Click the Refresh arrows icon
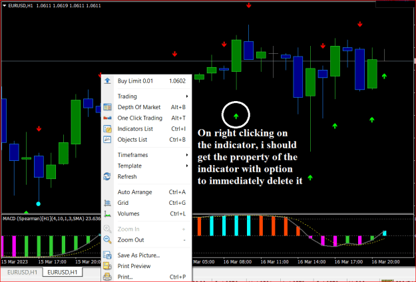The width and height of the screenshot is (416, 282). coord(107,176)
